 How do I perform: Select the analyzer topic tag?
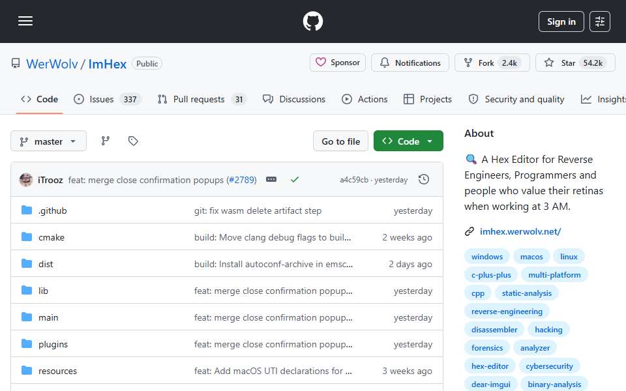(535, 348)
